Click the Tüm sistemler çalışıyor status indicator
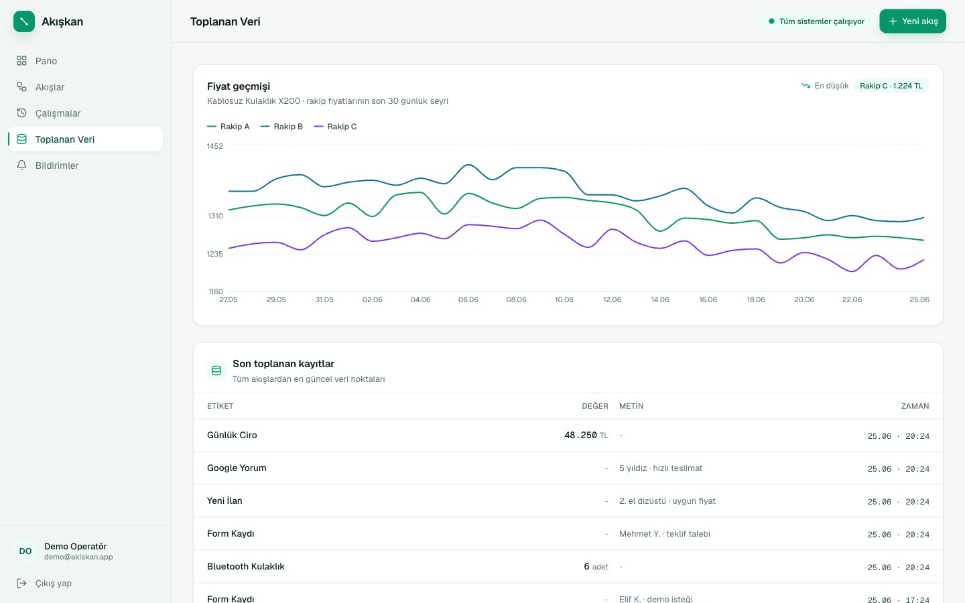965x603 pixels. click(816, 21)
